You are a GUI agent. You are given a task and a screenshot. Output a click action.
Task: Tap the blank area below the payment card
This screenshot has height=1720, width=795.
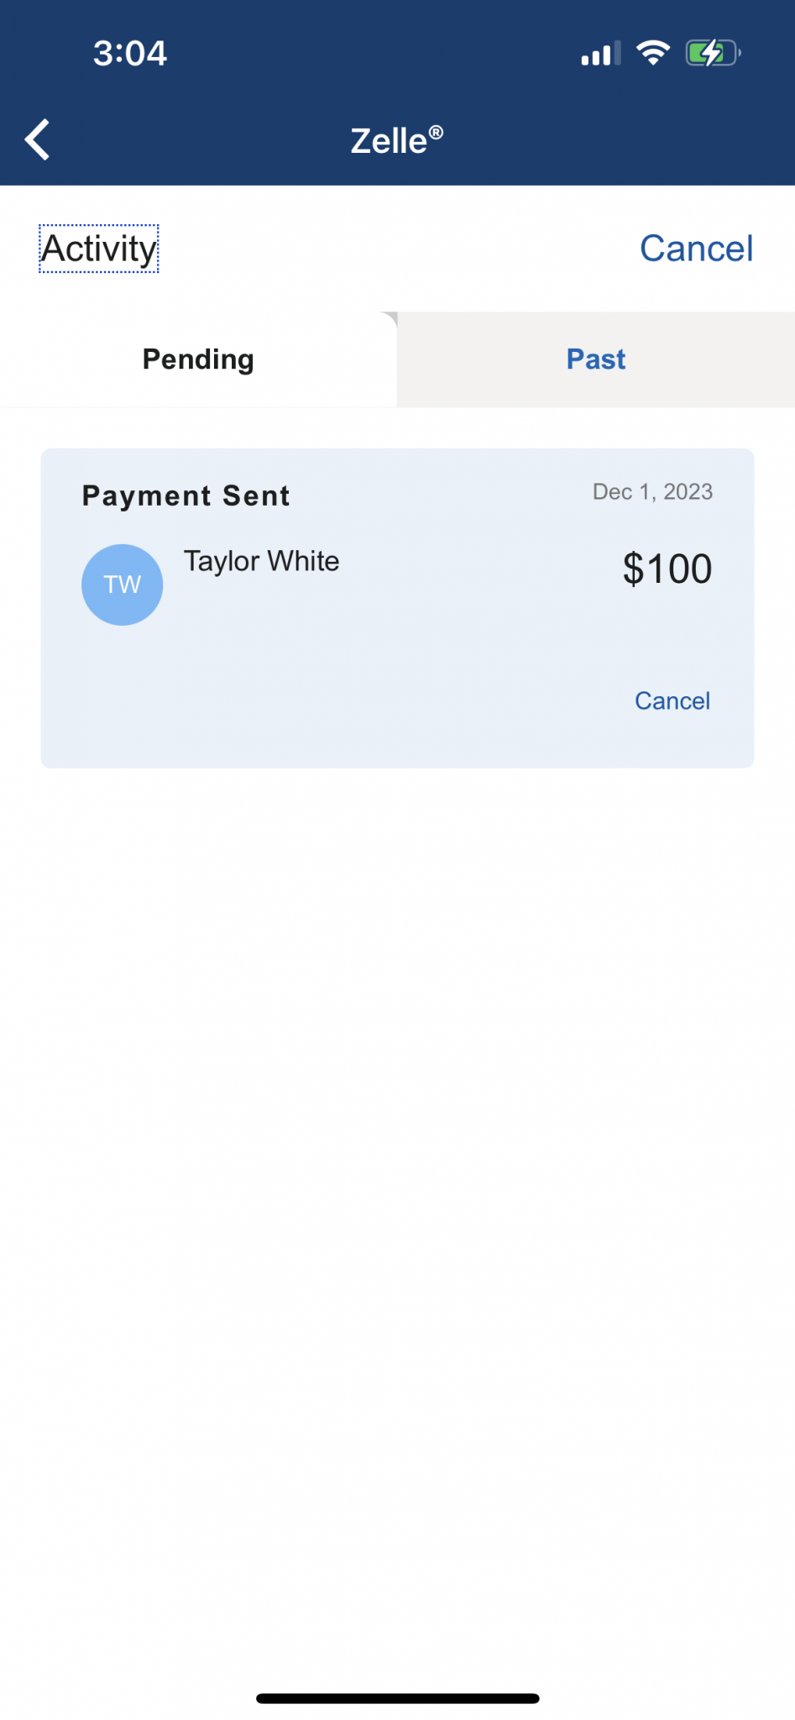pyautogui.click(x=397, y=1176)
